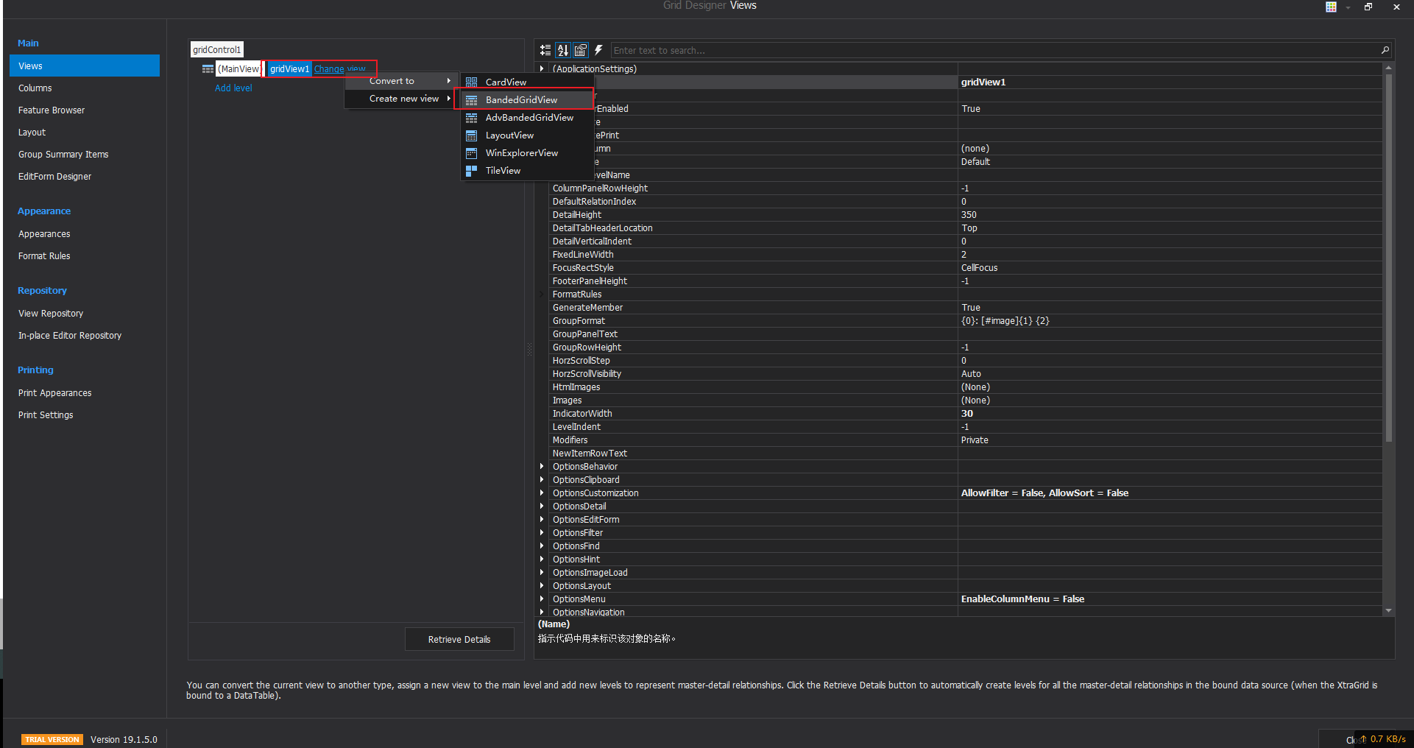Expand OptionsCustomization property group
Viewport: 1414px width, 748px height.
point(542,493)
